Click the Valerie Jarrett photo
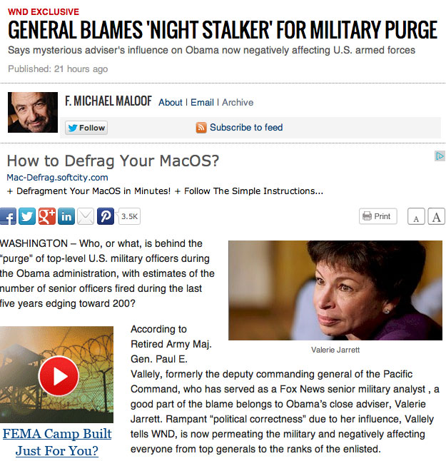This screenshot has height=461, width=446. point(335,290)
